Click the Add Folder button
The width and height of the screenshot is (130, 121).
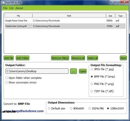point(22,58)
